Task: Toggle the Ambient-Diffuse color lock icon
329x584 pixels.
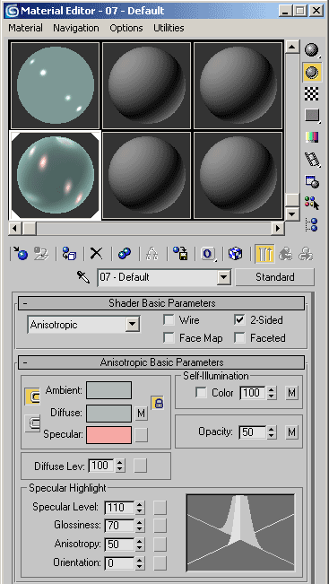Action: pyautogui.click(x=158, y=403)
